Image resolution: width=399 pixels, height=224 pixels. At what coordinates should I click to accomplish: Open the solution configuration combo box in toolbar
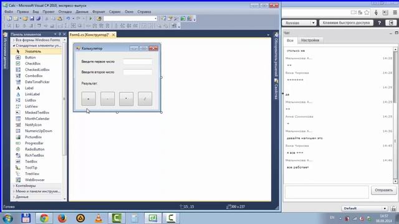tap(130, 19)
